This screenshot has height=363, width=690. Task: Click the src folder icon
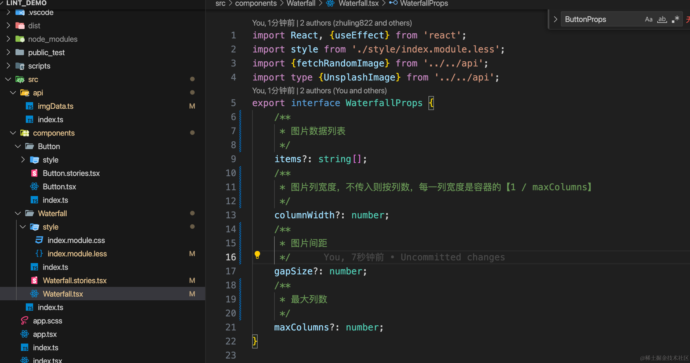click(x=20, y=79)
